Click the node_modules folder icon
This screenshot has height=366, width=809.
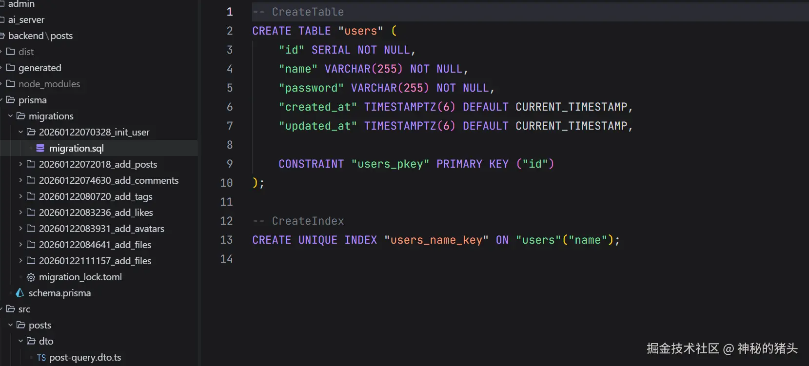pos(10,84)
